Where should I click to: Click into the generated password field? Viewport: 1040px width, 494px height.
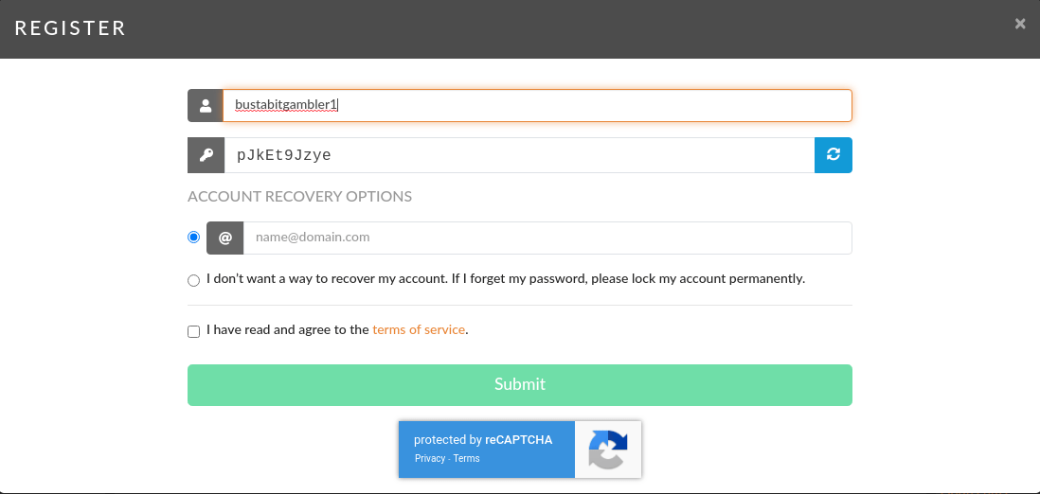[519, 155]
